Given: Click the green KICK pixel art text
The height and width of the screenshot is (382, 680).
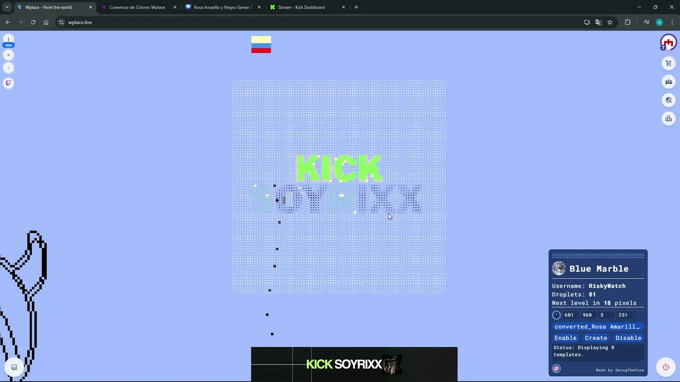Looking at the screenshot, I should [339, 169].
